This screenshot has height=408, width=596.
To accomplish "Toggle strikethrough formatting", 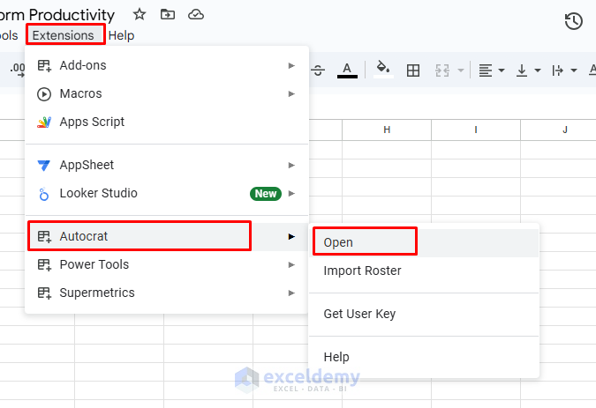I will [318, 70].
